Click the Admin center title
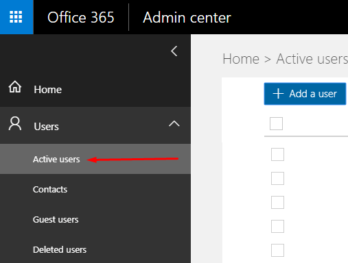 (187, 18)
